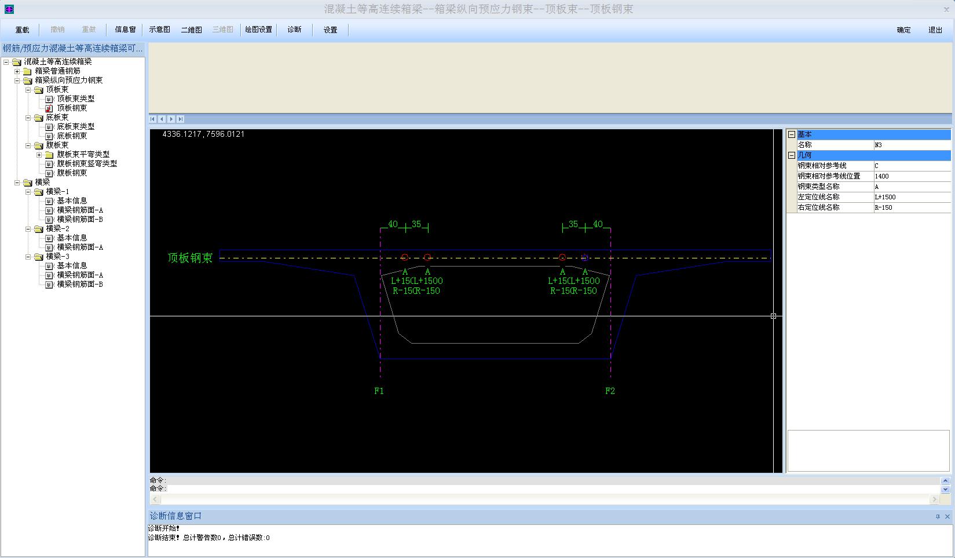Open the 设置 settings toolbar item
This screenshot has width=955, height=558.
click(x=330, y=30)
